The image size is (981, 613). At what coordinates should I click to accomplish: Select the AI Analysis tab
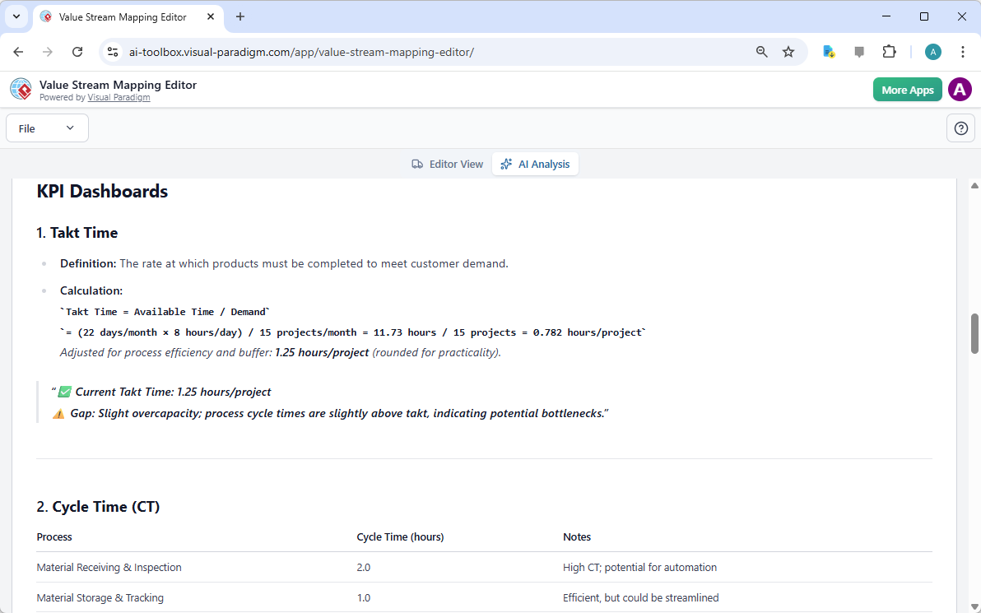click(x=536, y=165)
